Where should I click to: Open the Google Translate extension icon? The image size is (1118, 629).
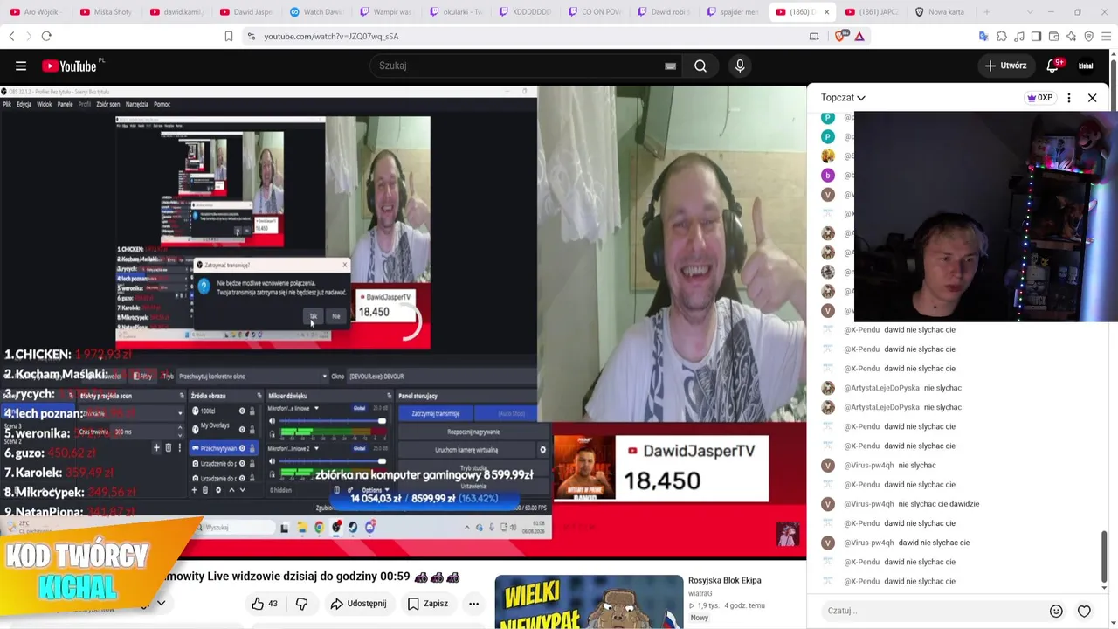[x=983, y=36]
